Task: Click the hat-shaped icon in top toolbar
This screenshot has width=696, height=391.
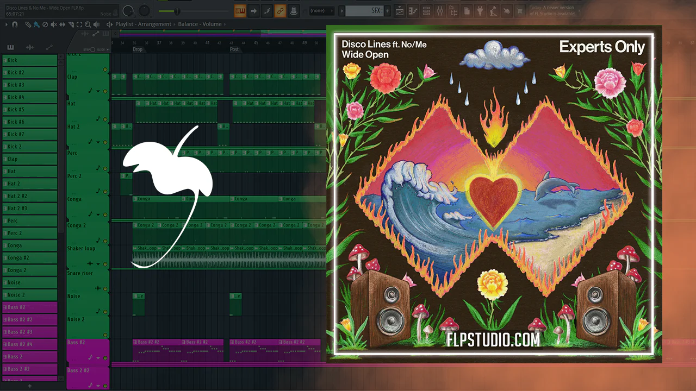Action: [x=294, y=10]
